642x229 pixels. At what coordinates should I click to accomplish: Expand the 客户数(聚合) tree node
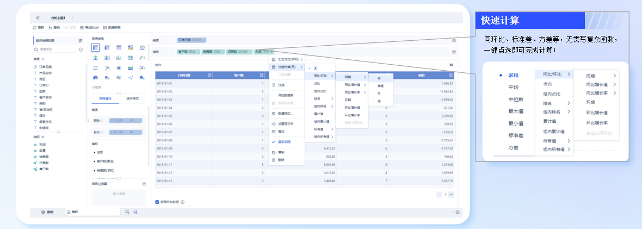[x=95, y=162]
